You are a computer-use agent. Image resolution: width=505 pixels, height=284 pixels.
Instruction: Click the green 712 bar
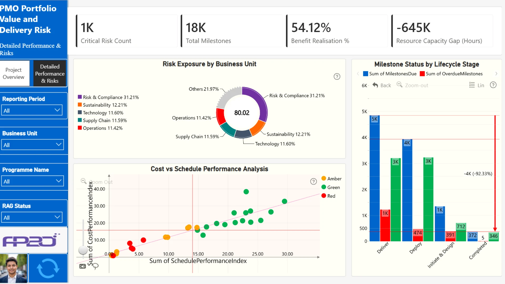(461, 232)
